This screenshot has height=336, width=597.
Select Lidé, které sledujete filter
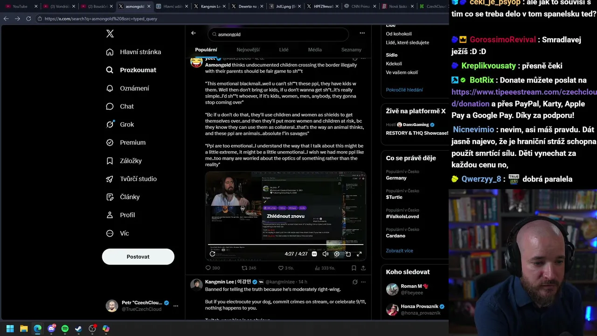[x=408, y=42]
